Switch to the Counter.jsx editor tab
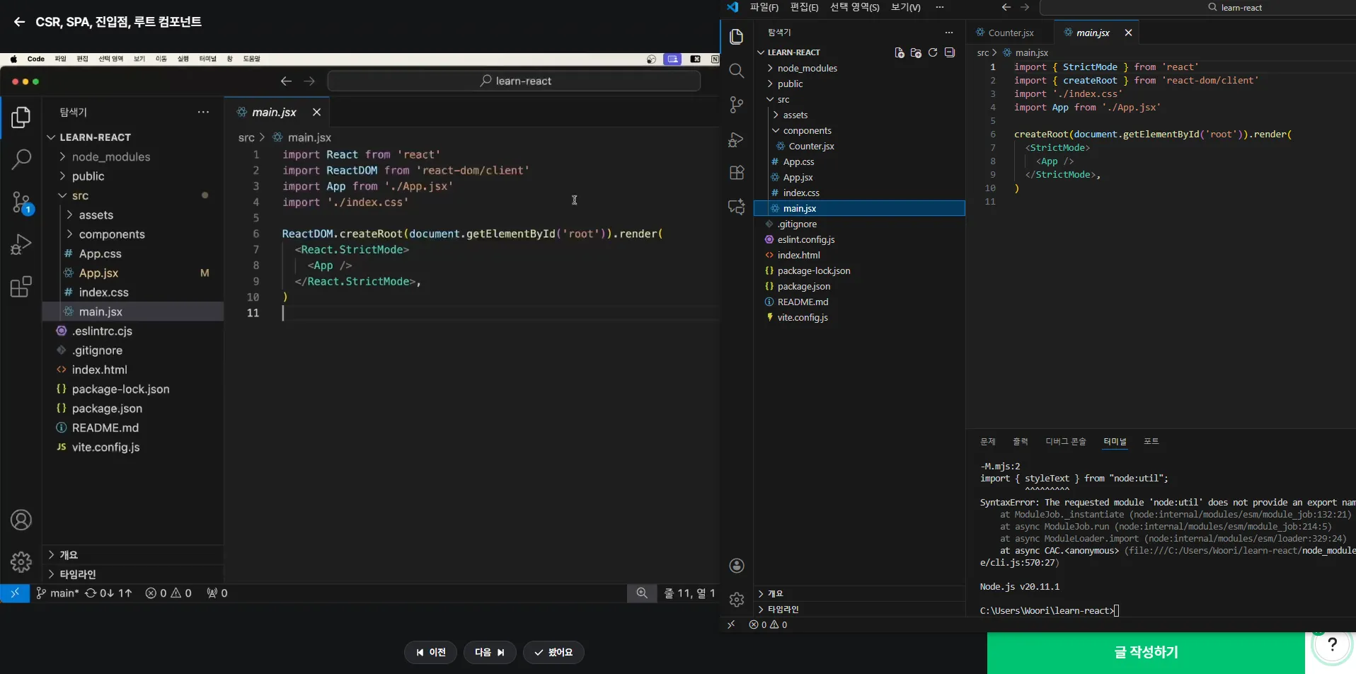The image size is (1356, 674). point(1010,33)
